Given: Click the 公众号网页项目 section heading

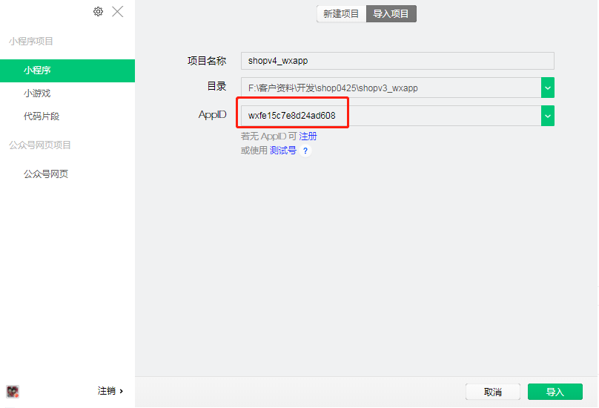Looking at the screenshot, I should pos(40,145).
